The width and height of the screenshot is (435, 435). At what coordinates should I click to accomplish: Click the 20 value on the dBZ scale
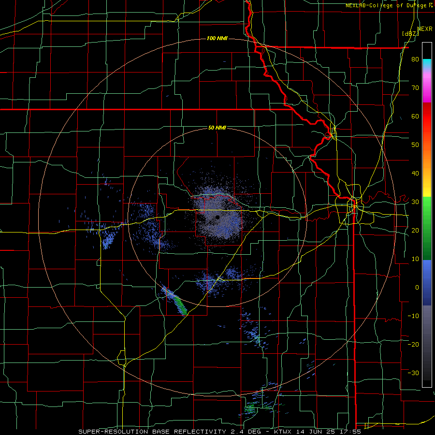pyautogui.click(x=415, y=230)
